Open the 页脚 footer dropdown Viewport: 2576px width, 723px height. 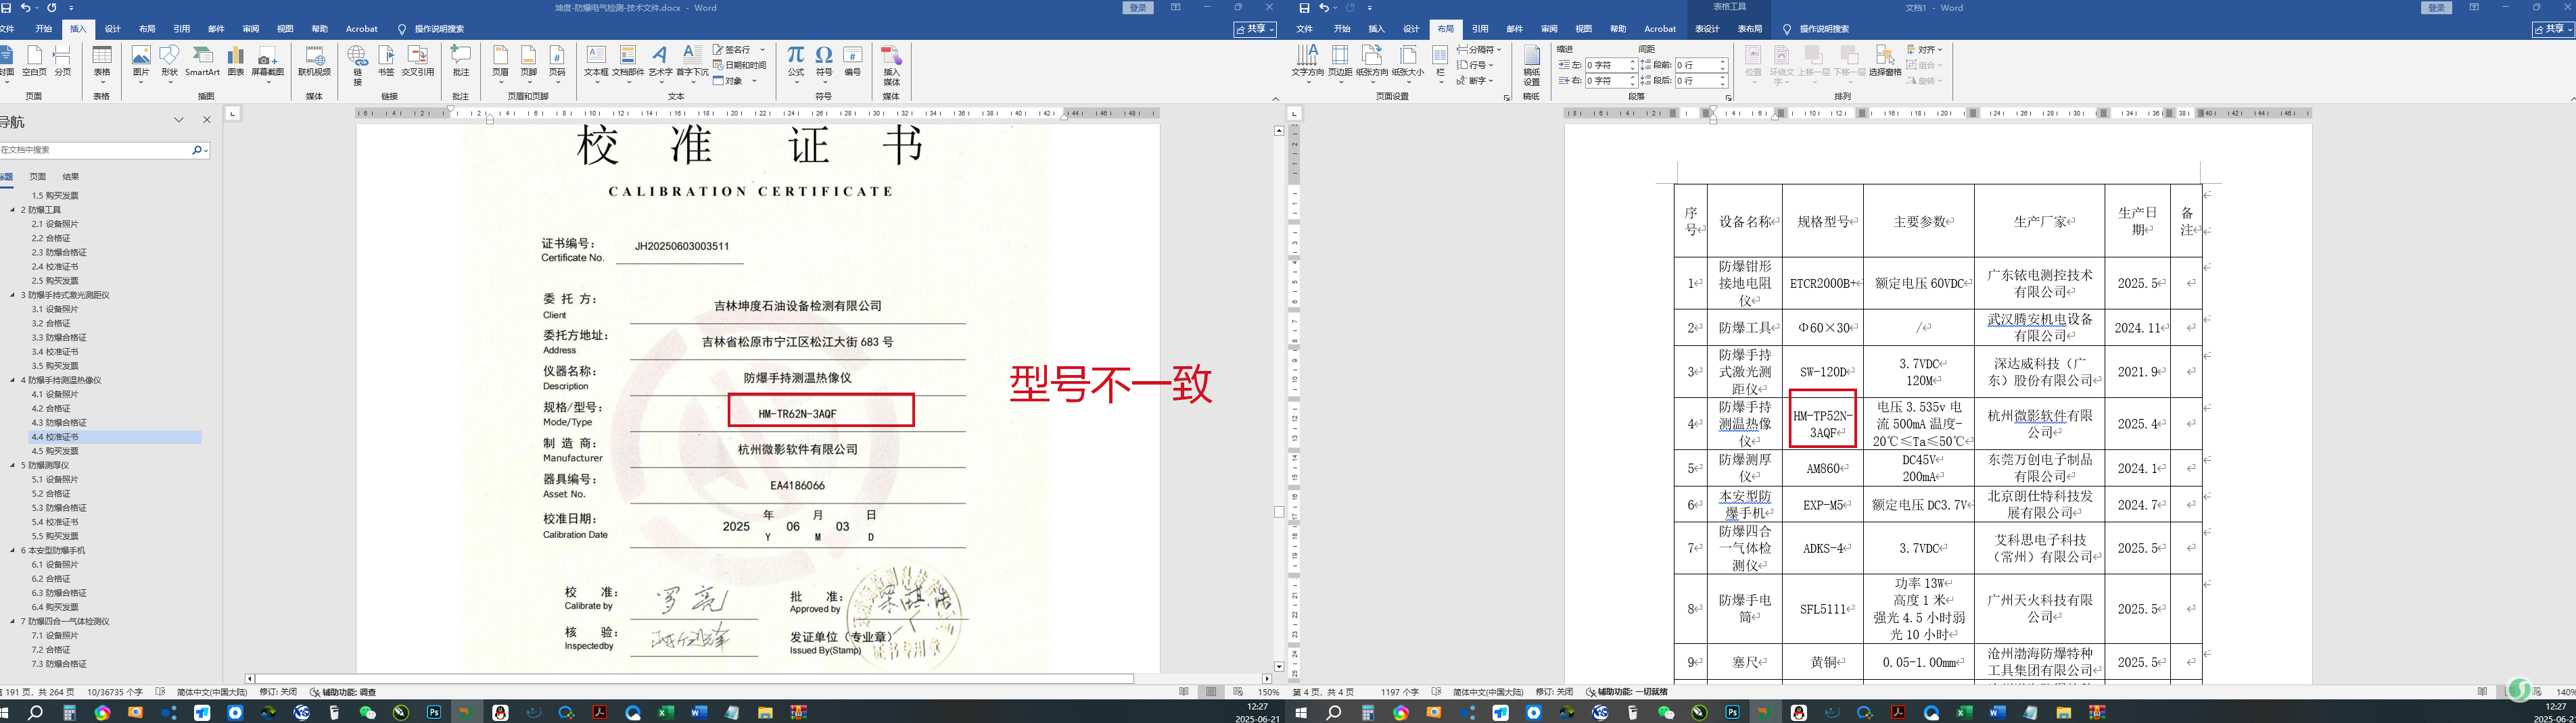[528, 63]
